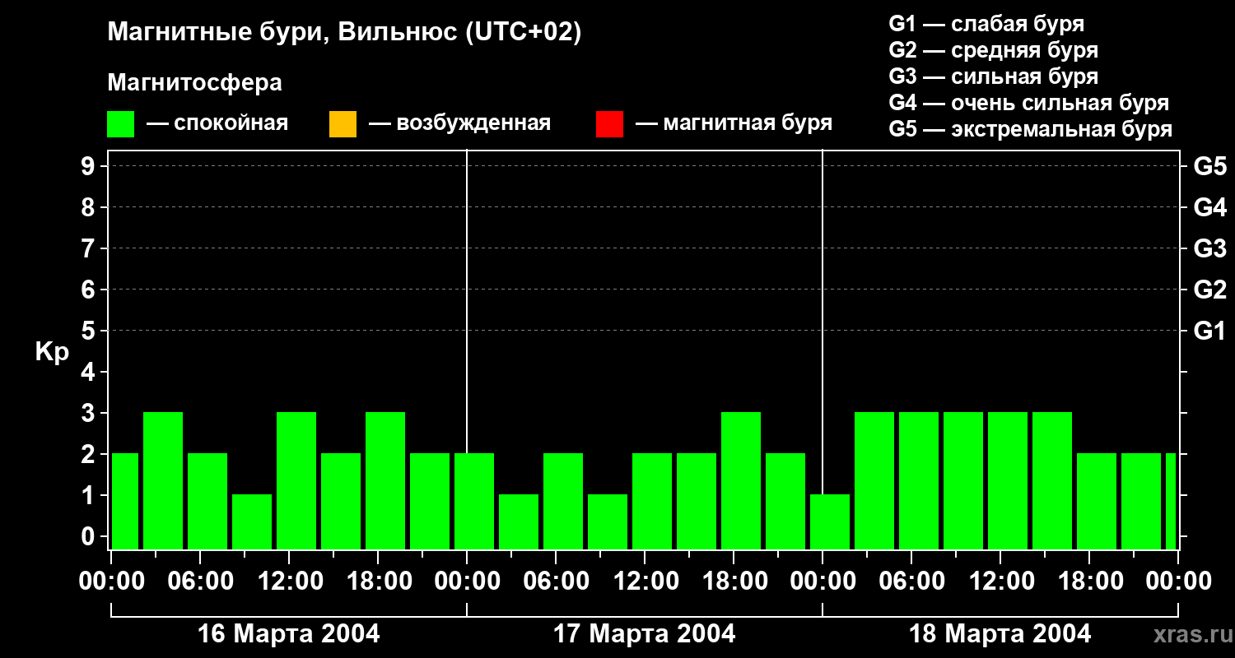Click the 'Магнитосфера' legend heading

click(195, 83)
